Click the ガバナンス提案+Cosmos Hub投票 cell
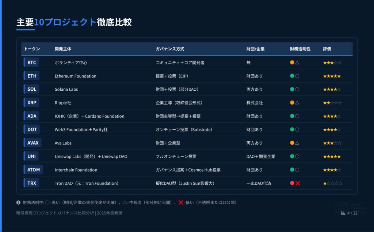 [x=188, y=170]
